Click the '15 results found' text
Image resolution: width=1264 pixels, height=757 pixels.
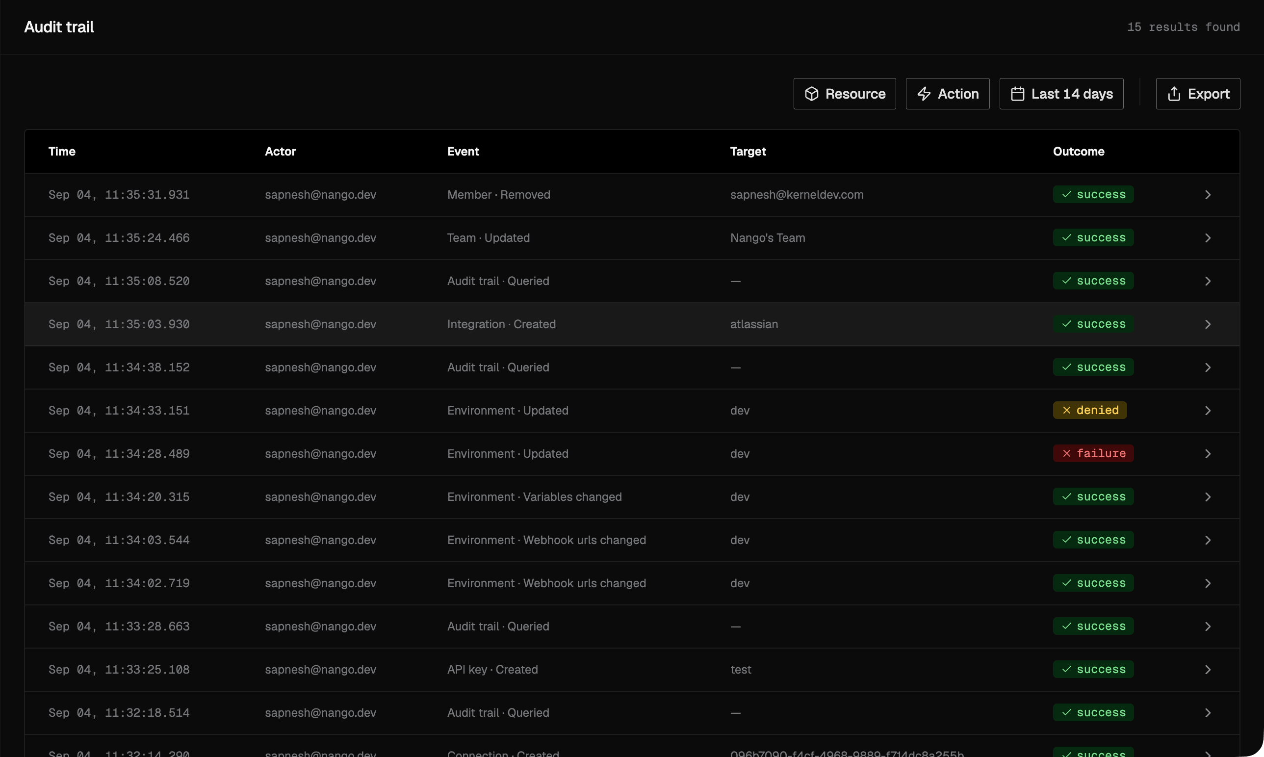pyautogui.click(x=1183, y=27)
